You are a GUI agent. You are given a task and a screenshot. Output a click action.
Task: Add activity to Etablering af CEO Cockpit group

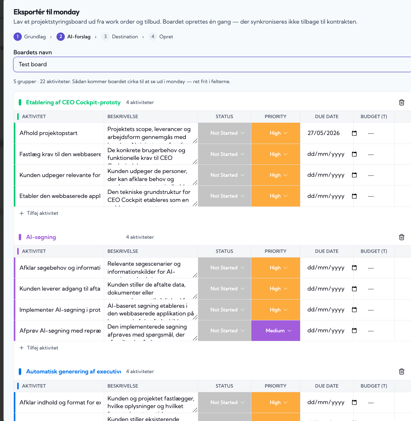coord(39,213)
